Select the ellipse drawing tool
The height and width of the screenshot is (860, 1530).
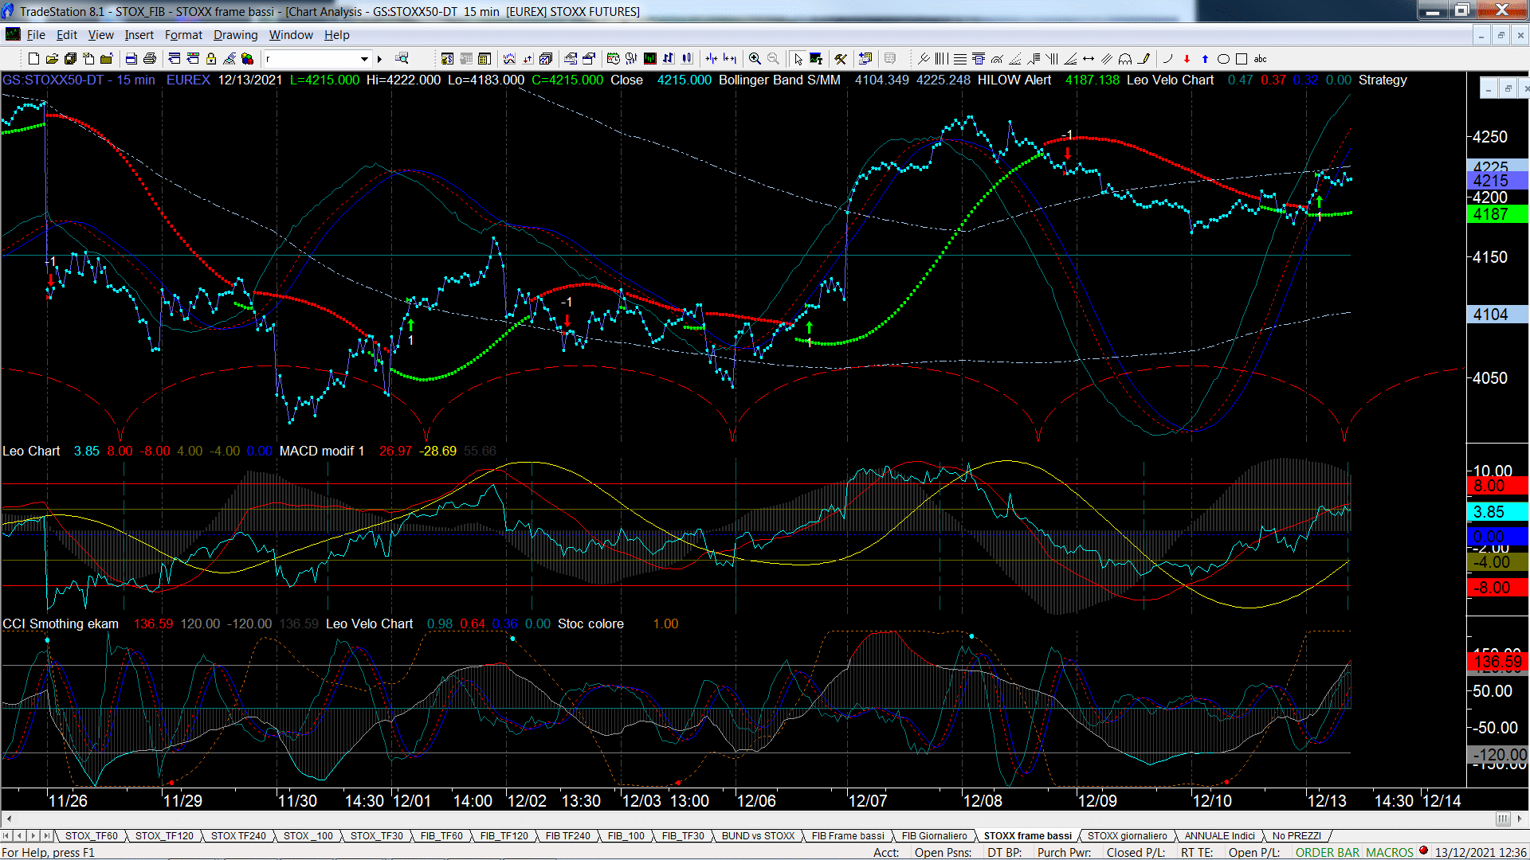1224,59
